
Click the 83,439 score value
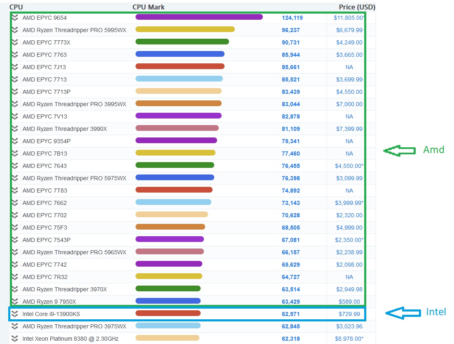(x=291, y=92)
